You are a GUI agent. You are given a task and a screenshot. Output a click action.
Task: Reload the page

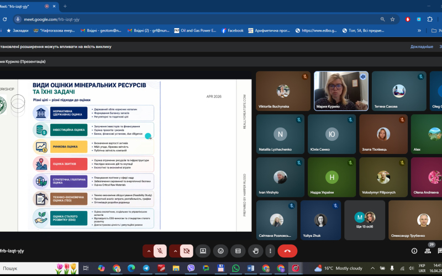[x=5, y=19]
